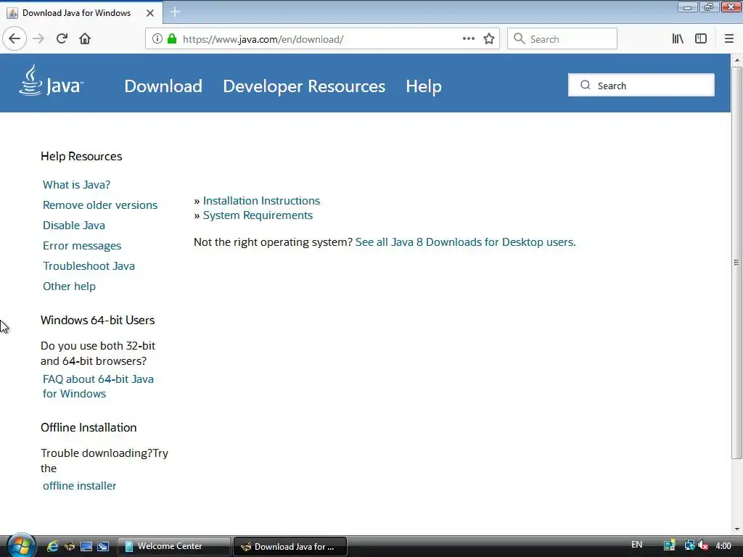The image size is (743, 557).
Task: Click the magnifier icon in Java site search
Action: click(x=586, y=86)
